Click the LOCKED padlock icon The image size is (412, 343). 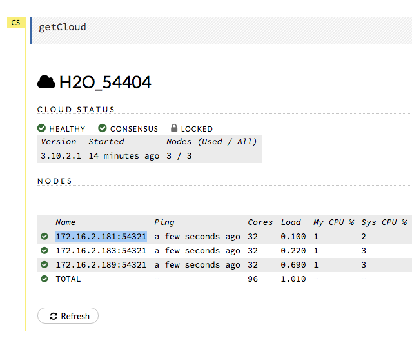coord(174,128)
